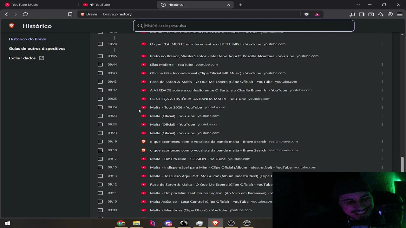406x228 pixels.
Task: Reload the history page
Action: pos(25,14)
